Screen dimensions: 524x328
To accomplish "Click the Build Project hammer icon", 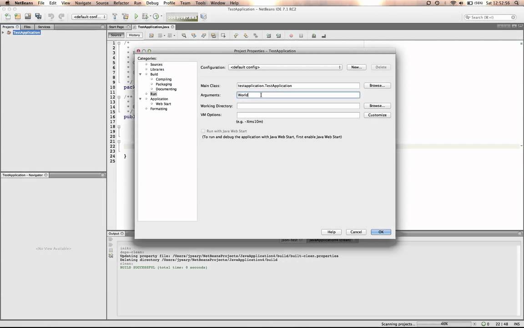I will [x=115, y=16].
